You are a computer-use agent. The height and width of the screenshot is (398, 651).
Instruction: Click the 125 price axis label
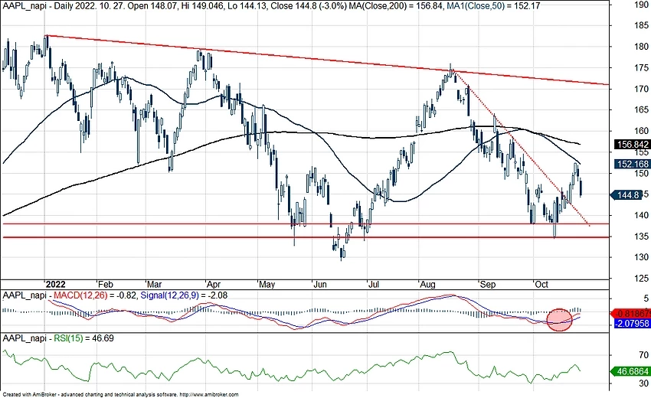point(642,278)
